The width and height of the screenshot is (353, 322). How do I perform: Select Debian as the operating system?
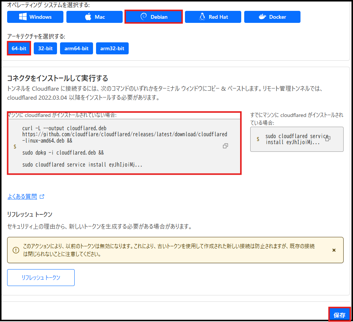(x=153, y=16)
